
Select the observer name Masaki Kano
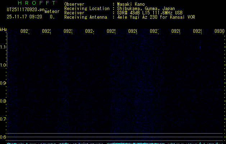[131, 4]
